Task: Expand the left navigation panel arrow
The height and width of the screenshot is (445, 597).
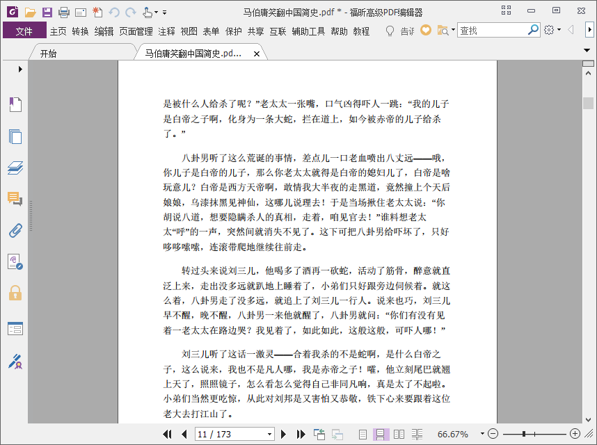Action: tap(20, 70)
